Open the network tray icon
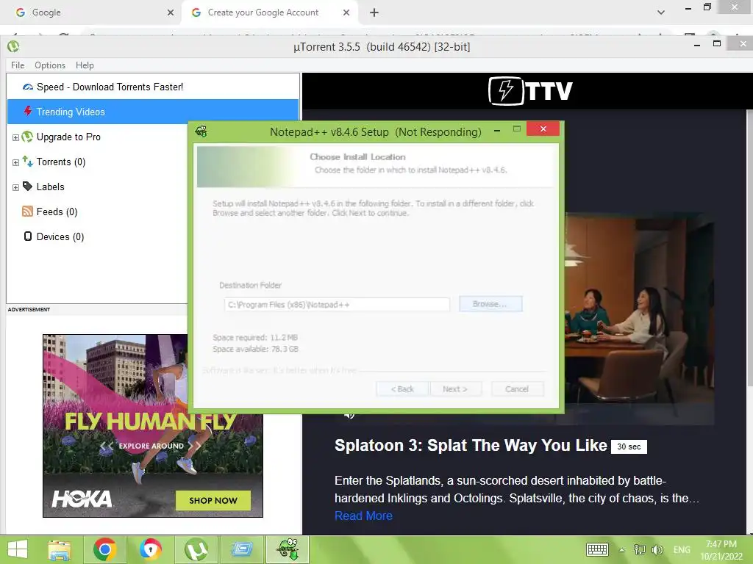Image resolution: width=753 pixels, height=564 pixels. tap(639, 549)
